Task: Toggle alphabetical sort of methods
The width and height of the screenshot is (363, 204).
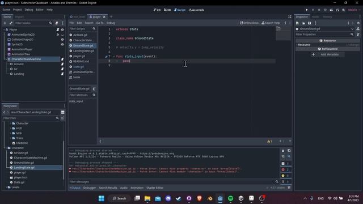Action: point(94,89)
